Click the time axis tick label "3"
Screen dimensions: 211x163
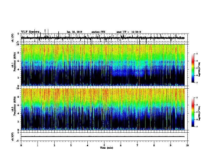click(x=71, y=145)
